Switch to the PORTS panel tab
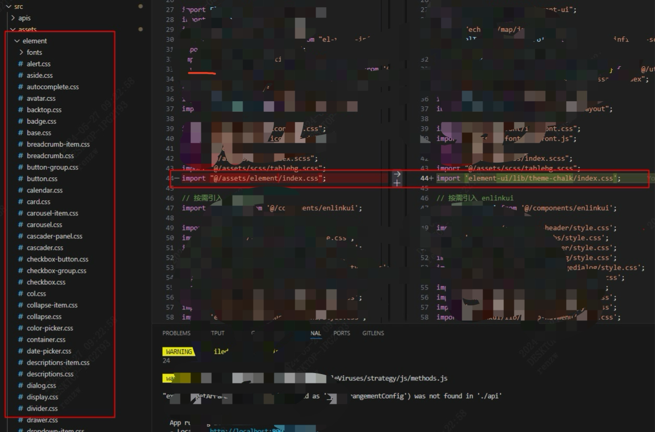 342,333
